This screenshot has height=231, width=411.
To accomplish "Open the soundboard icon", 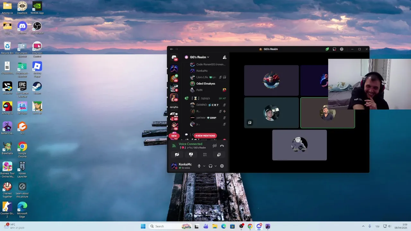I will 219,155.
